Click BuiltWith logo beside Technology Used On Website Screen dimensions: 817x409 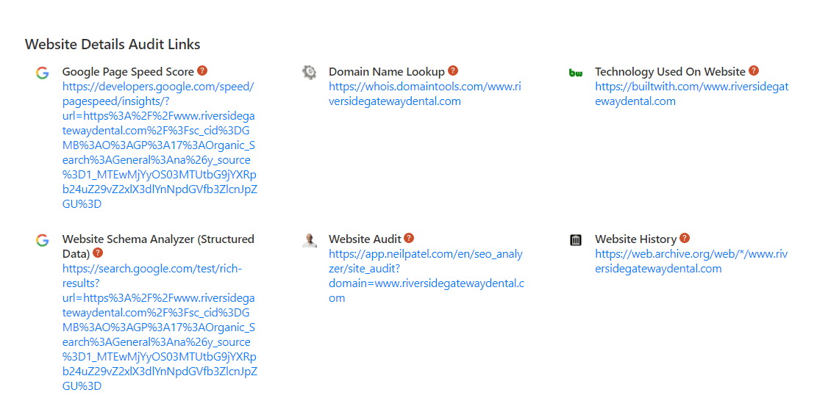coord(576,72)
